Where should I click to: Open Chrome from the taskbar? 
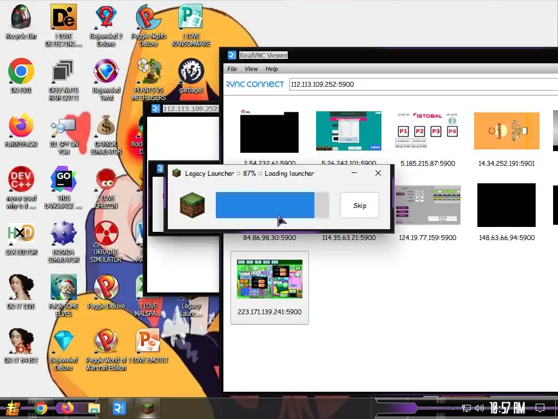[40, 408]
